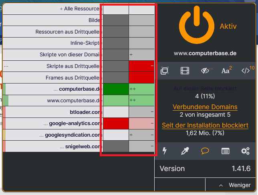Click the 4 (11%) blocked count
This screenshot has height=195, width=258.
(205, 96)
